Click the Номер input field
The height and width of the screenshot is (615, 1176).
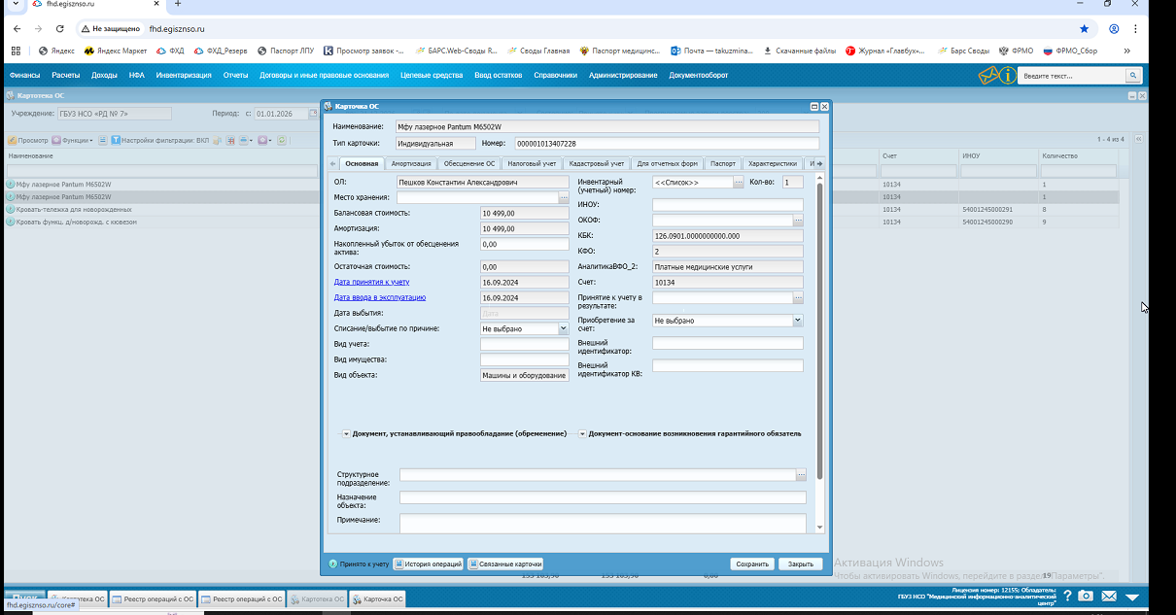pyautogui.click(x=666, y=143)
